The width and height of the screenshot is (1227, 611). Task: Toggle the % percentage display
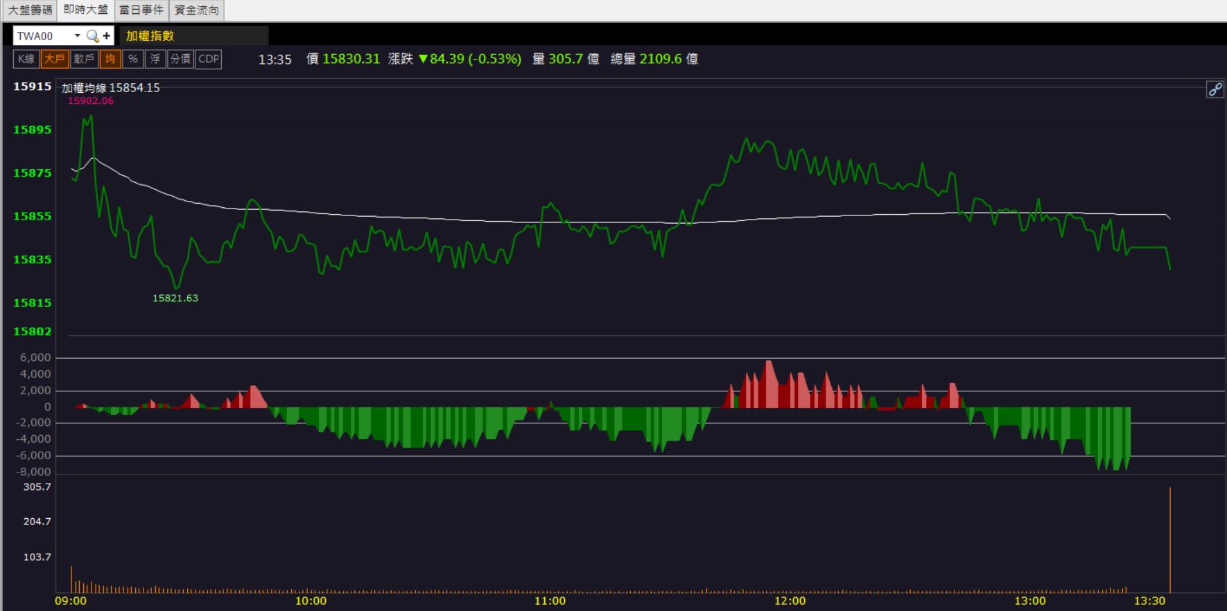click(132, 59)
